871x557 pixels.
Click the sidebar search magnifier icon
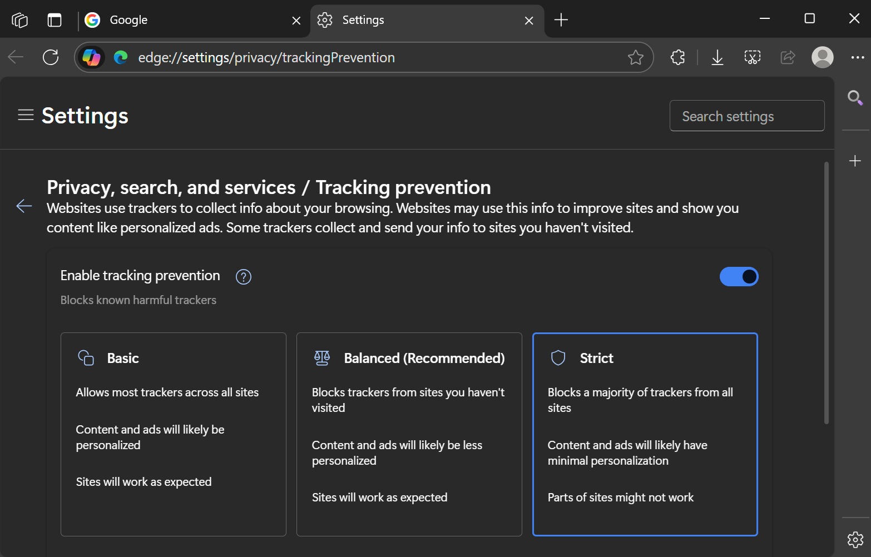(x=855, y=98)
